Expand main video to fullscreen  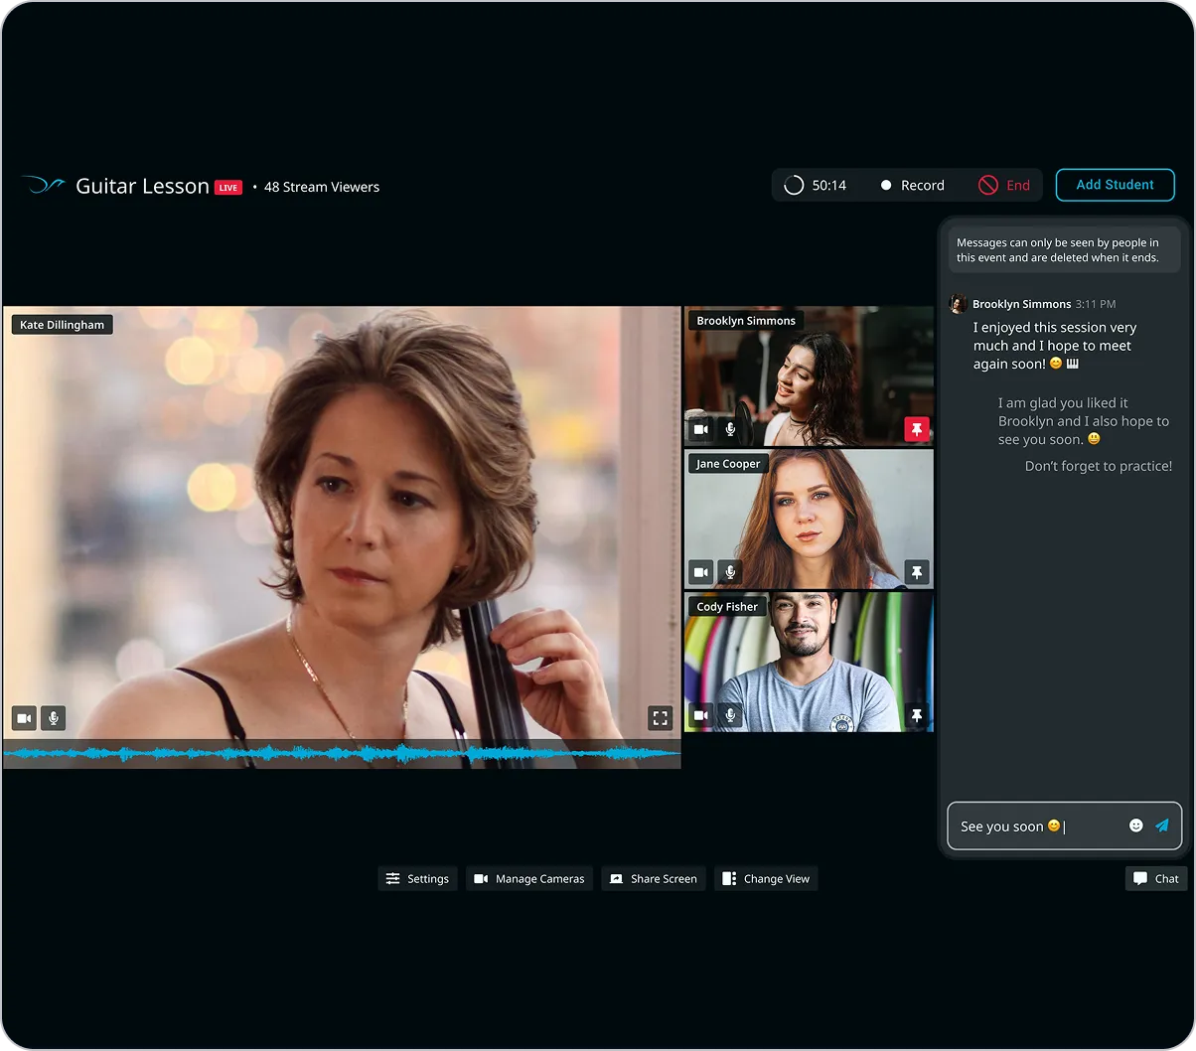(x=660, y=717)
